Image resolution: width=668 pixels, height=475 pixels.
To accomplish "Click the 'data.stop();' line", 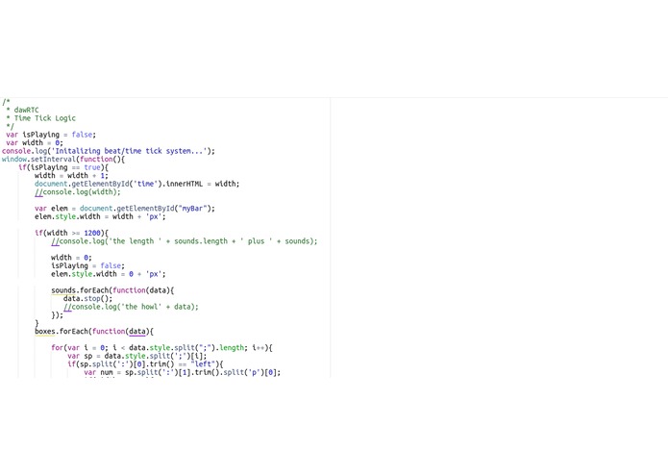I will tap(88, 299).
